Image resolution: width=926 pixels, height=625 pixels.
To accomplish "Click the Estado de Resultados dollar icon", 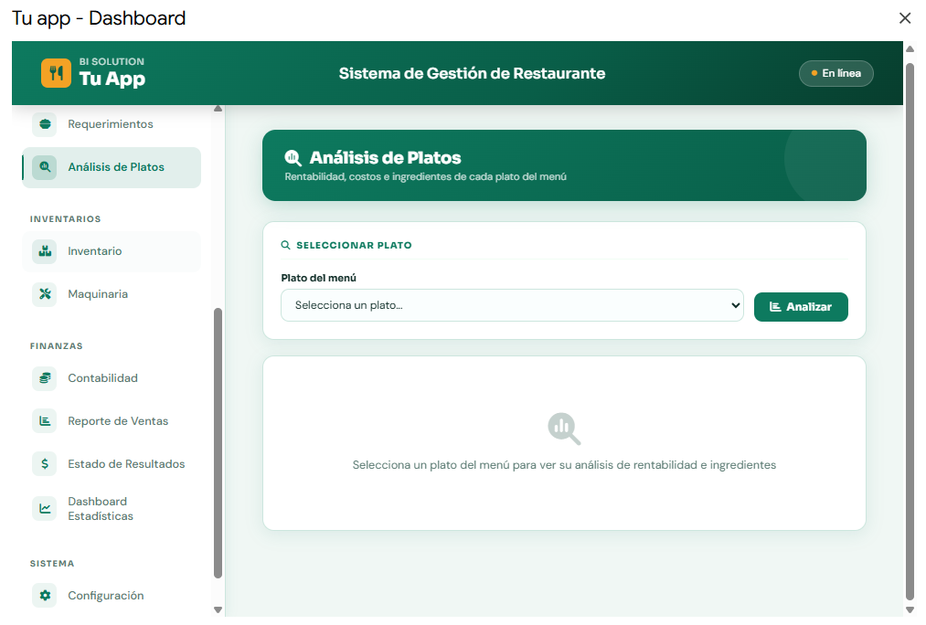I will 45,464.
